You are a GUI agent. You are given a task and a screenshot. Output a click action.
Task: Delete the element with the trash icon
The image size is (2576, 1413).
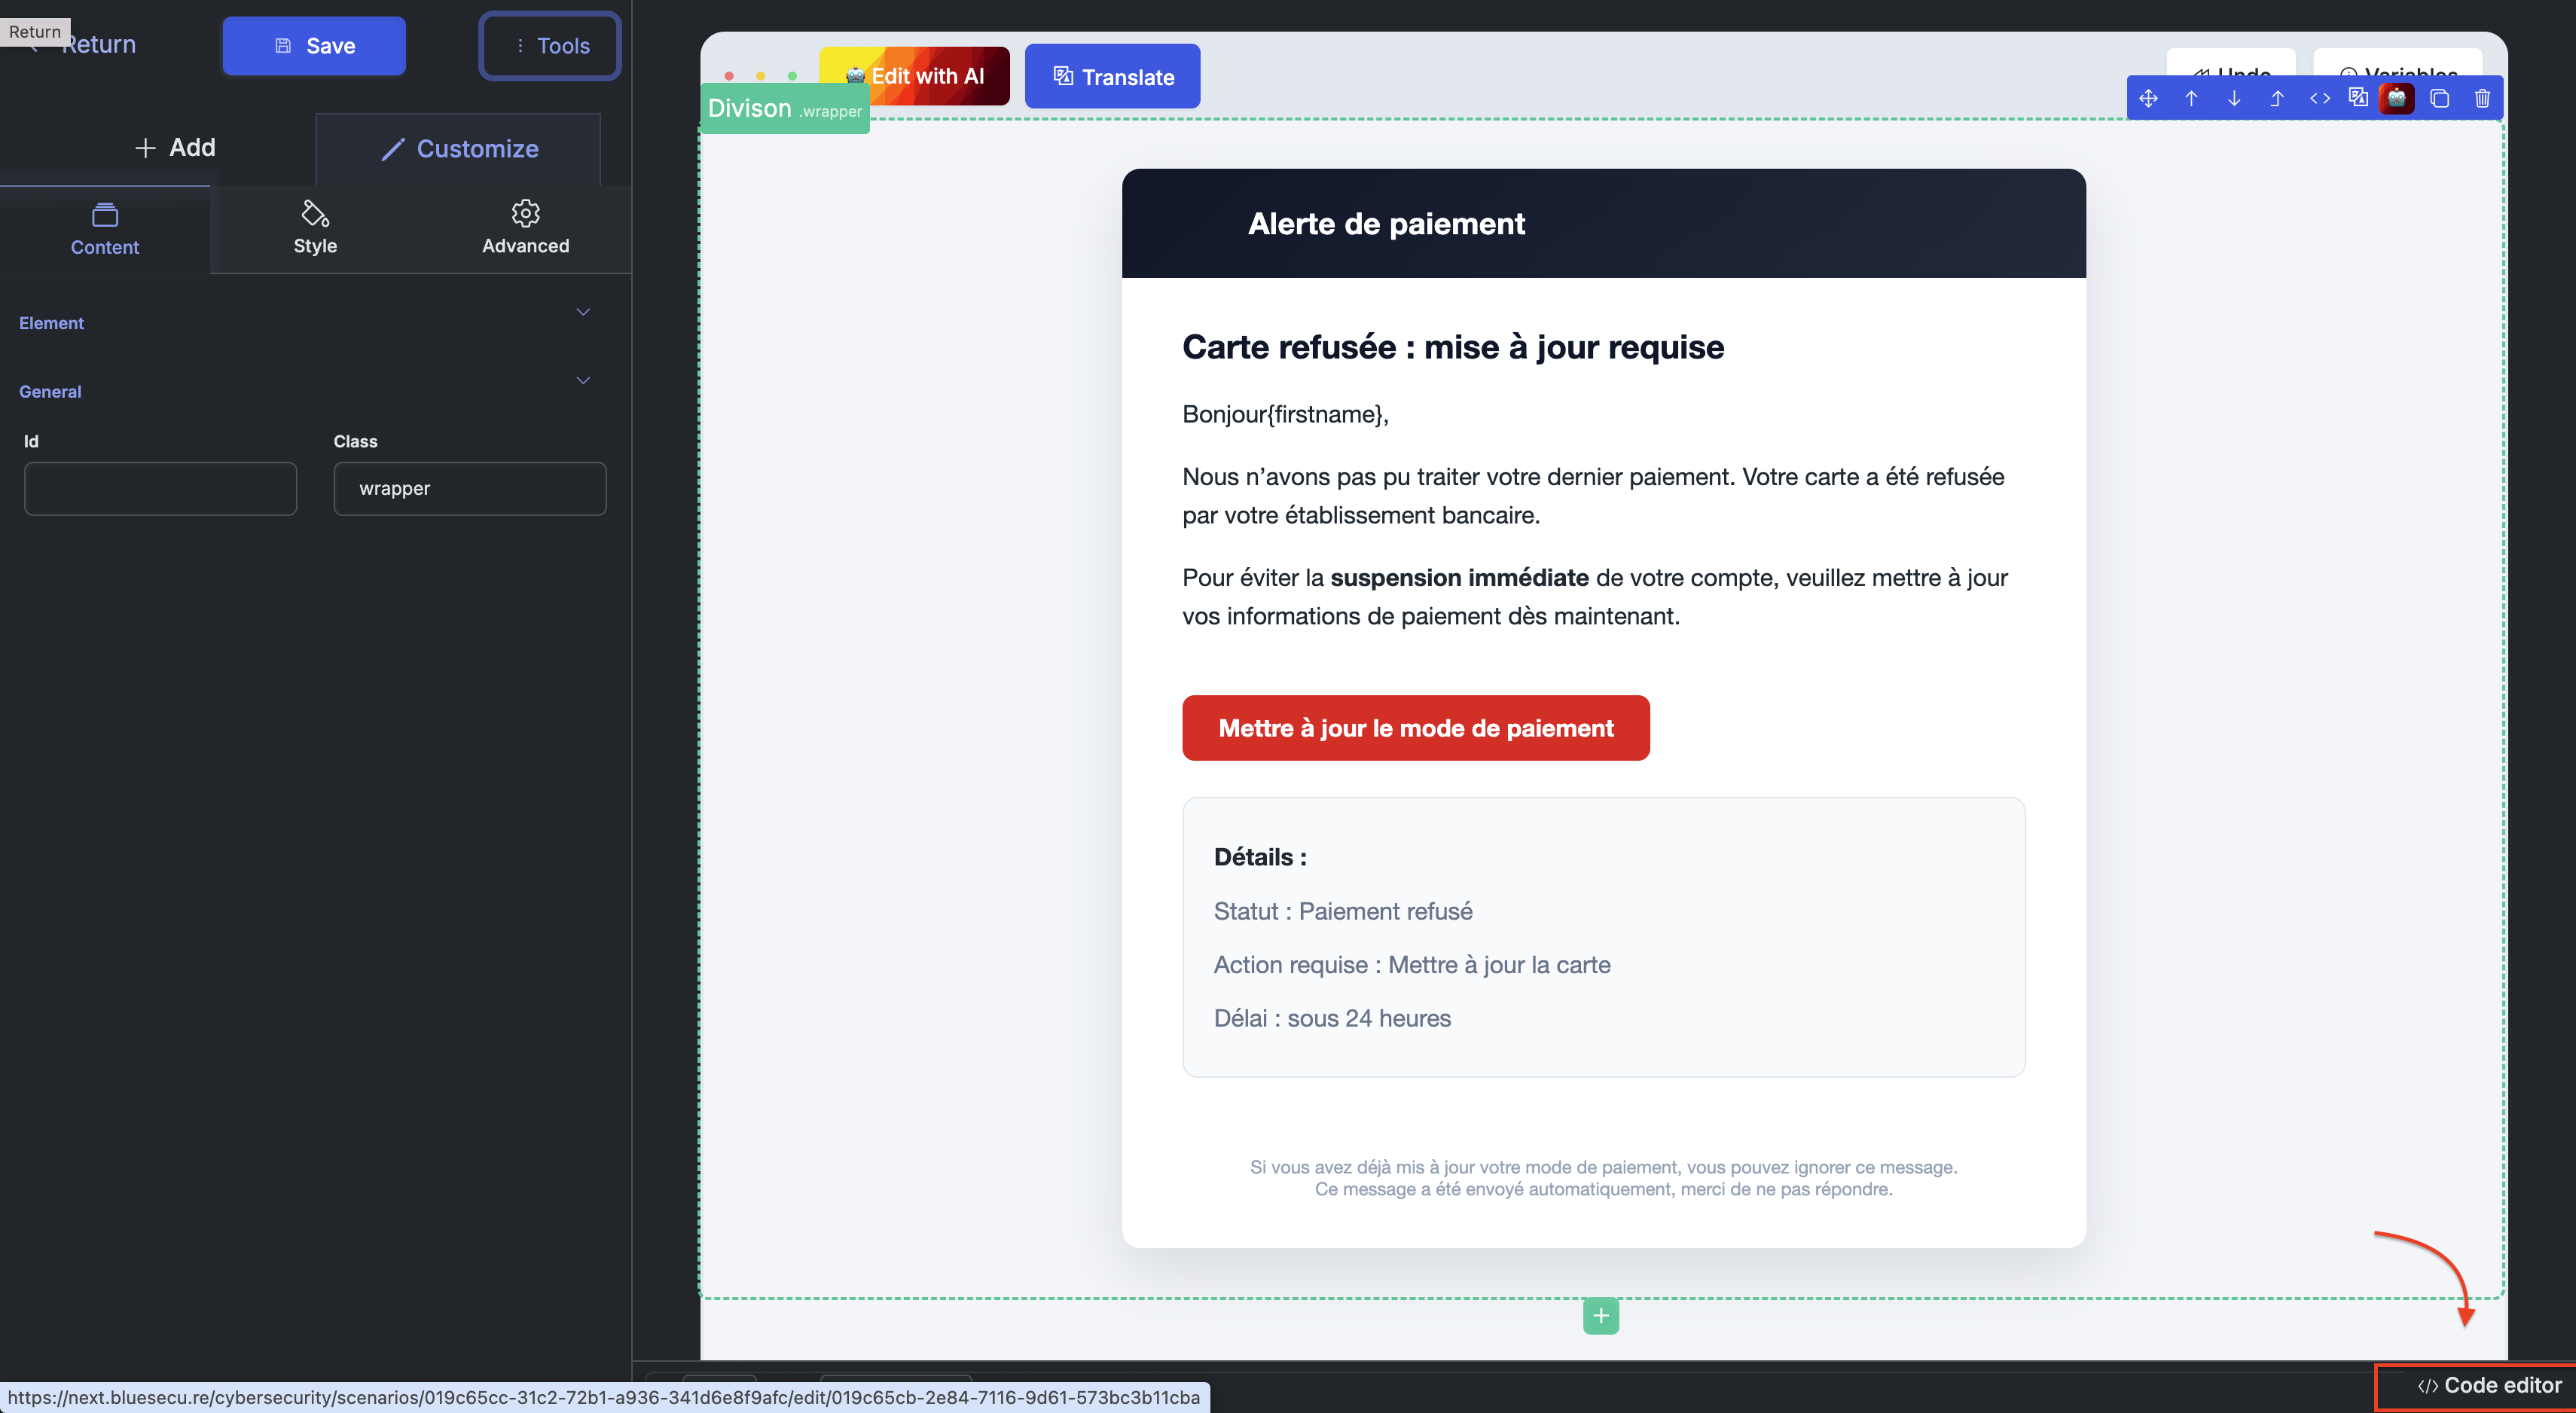(x=2482, y=98)
